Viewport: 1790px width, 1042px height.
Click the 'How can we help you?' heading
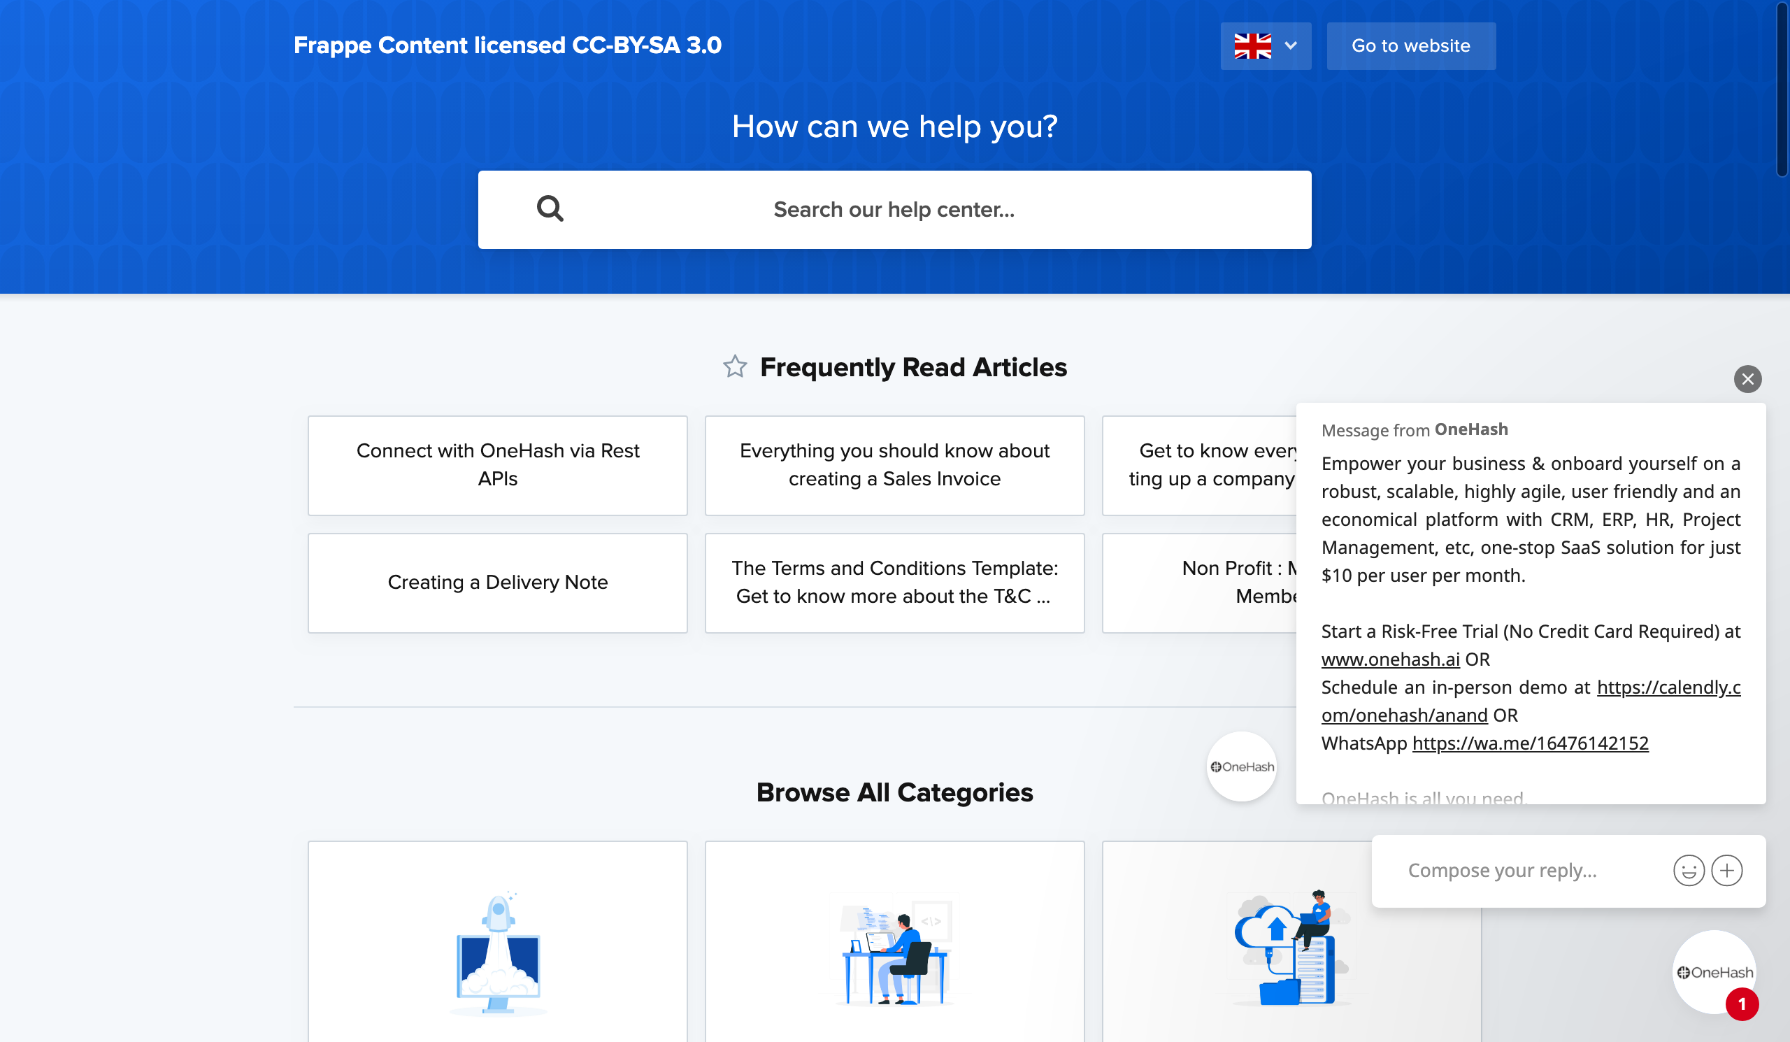point(894,127)
